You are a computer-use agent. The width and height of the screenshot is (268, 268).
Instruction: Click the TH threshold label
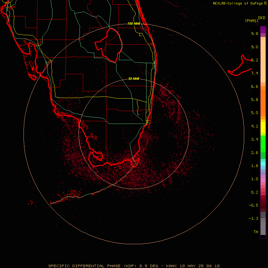tap(256, 232)
